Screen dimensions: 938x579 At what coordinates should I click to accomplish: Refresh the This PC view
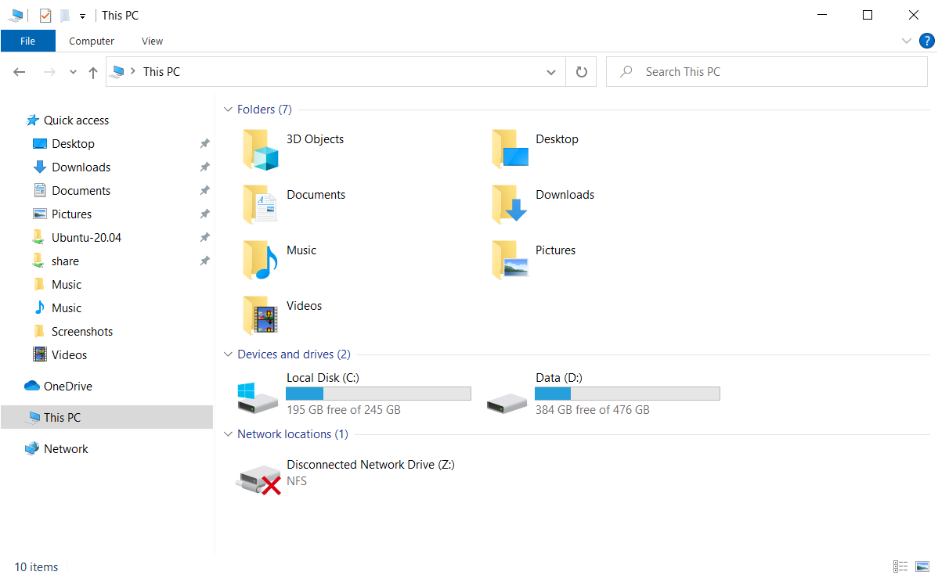point(582,72)
